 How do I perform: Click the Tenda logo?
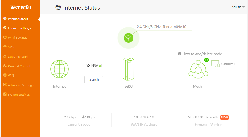click(x=20, y=7)
